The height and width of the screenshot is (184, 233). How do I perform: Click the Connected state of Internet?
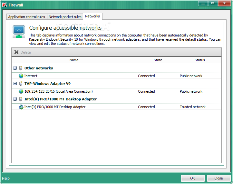pos(146,76)
